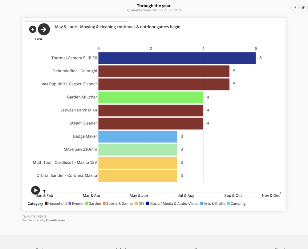Click the Dehumidifier - Delonghi bar

[x=164, y=71]
